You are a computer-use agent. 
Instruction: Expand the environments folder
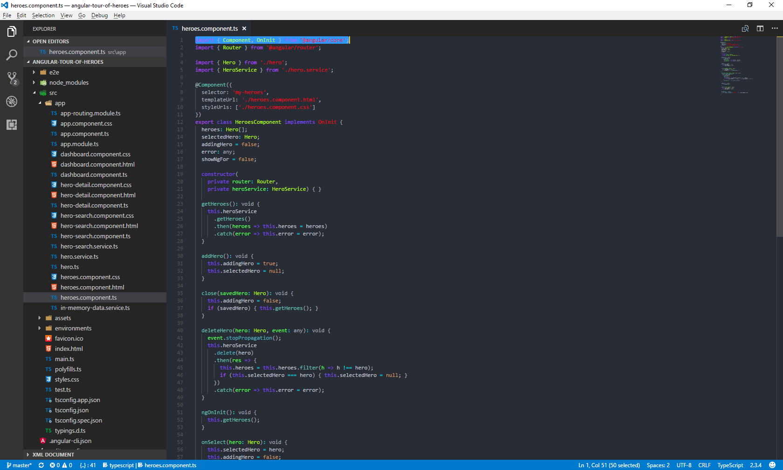pyautogui.click(x=40, y=329)
